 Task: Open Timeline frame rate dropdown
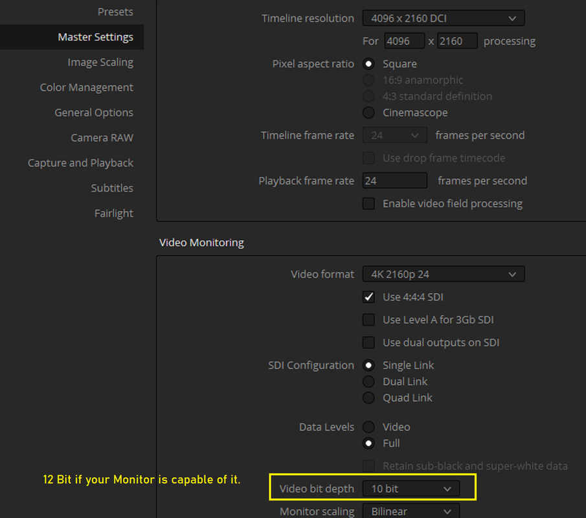pyautogui.click(x=394, y=135)
